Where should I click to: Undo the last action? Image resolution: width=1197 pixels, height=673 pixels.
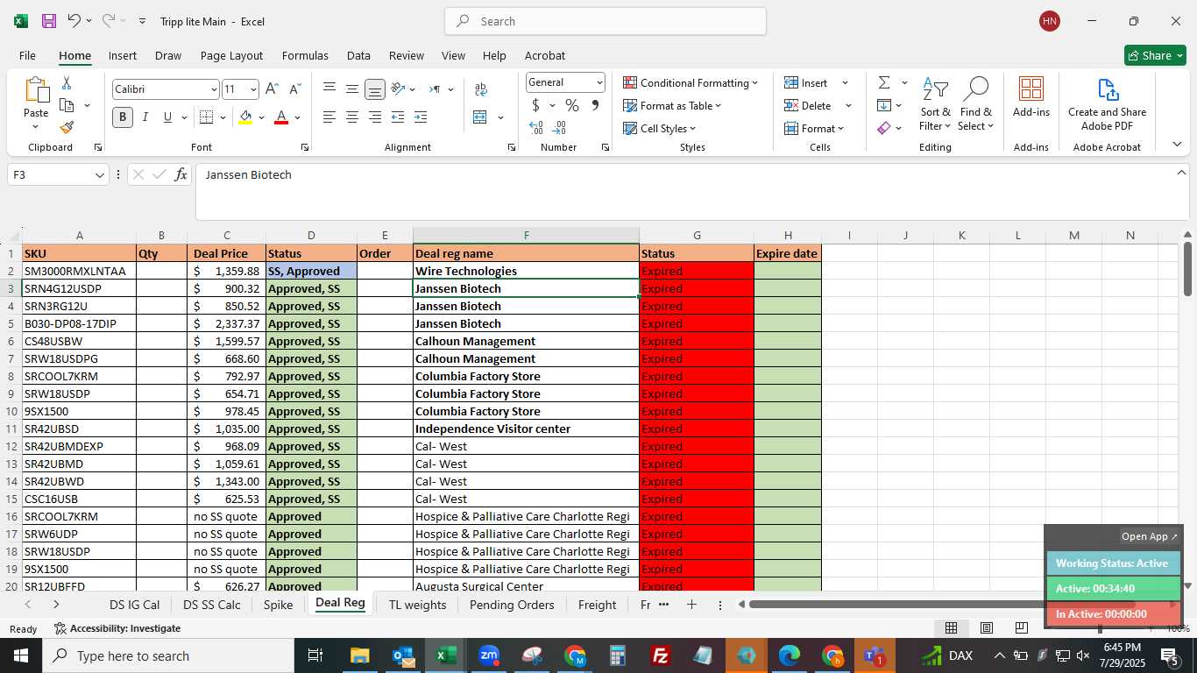click(74, 21)
